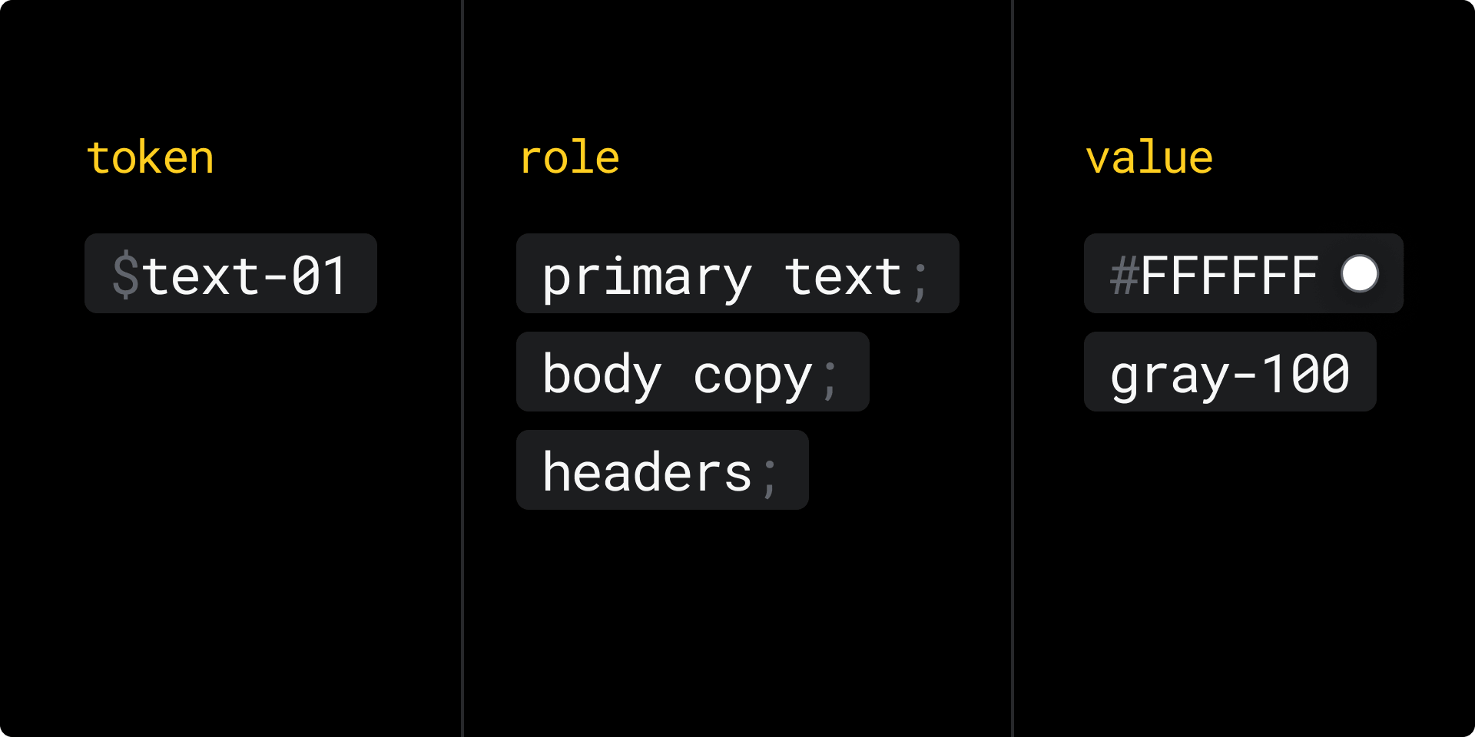Click the FFFFFF hex value text

pyautogui.click(x=1229, y=276)
